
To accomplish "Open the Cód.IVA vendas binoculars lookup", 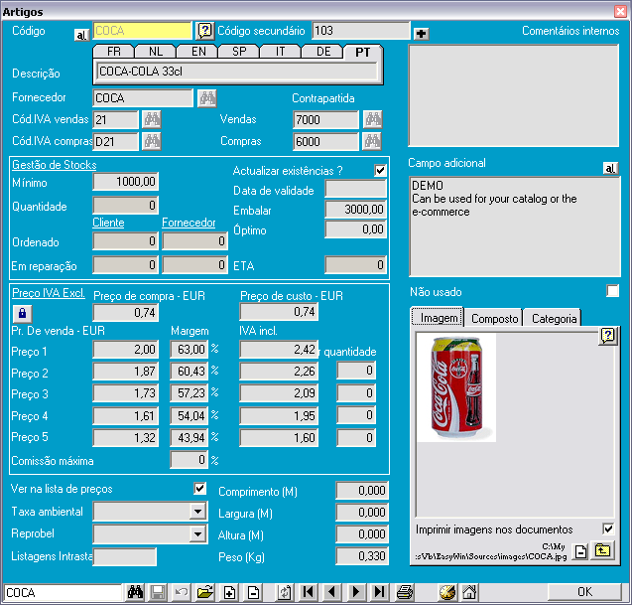I will point(152,119).
